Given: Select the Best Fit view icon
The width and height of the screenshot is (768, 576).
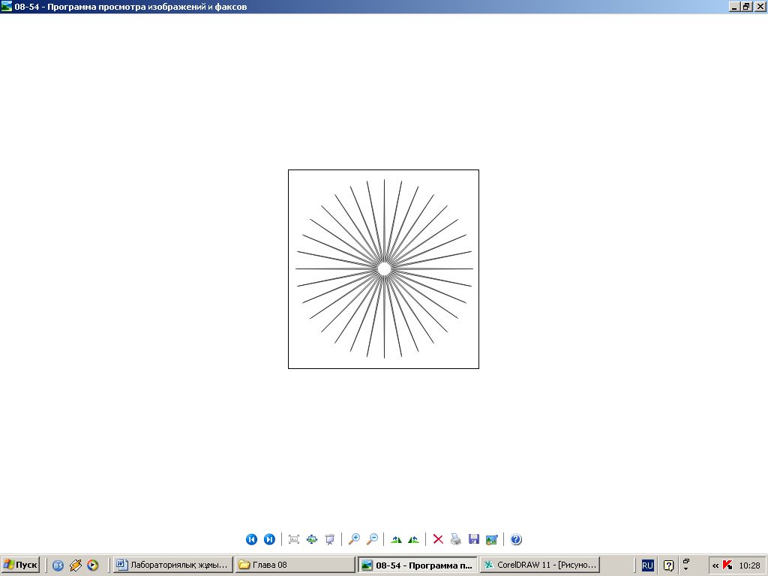Looking at the screenshot, I should coord(294,539).
